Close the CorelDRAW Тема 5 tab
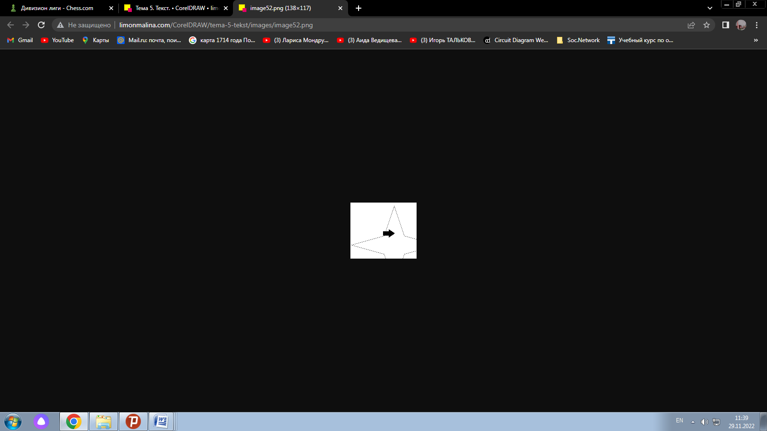Image resolution: width=767 pixels, height=431 pixels. (x=226, y=8)
